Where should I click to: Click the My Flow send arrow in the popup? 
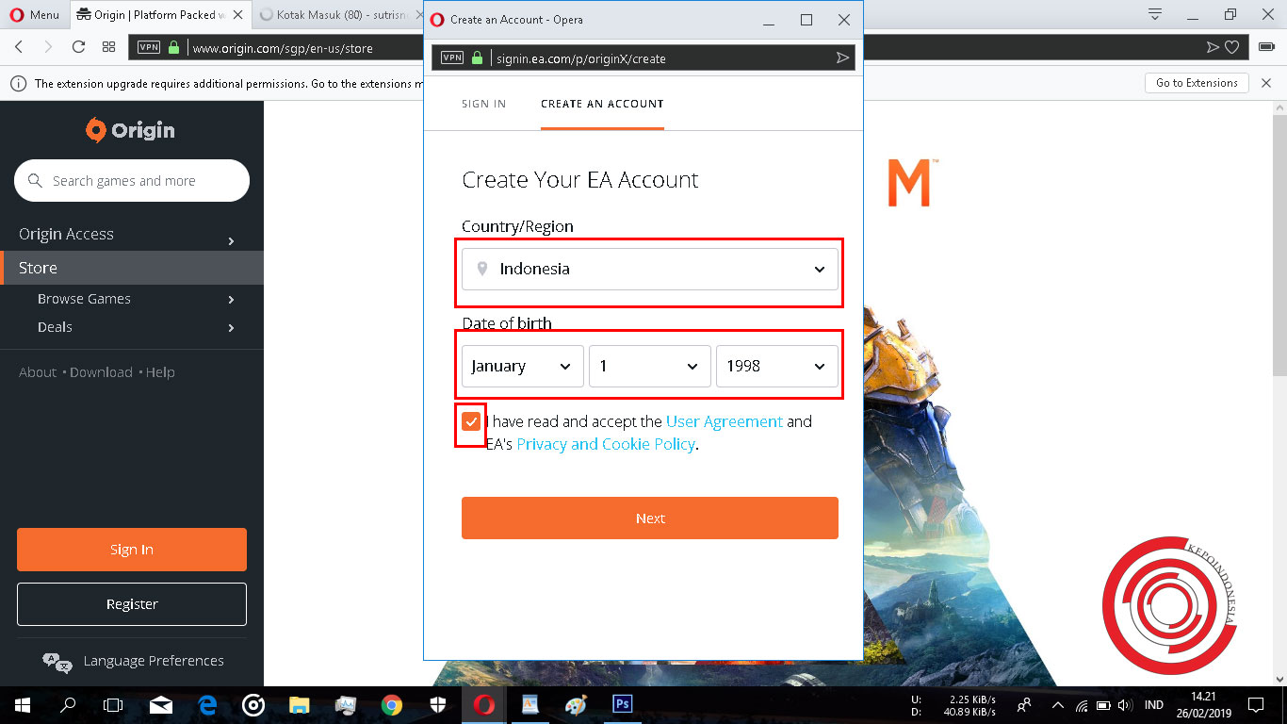(841, 58)
